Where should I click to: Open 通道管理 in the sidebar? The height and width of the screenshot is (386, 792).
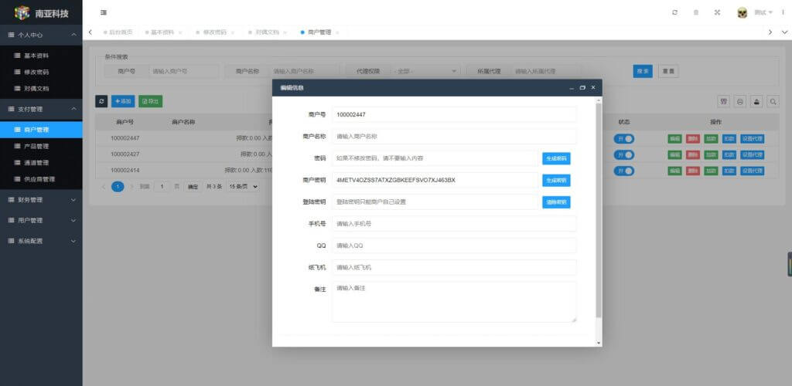(41, 163)
